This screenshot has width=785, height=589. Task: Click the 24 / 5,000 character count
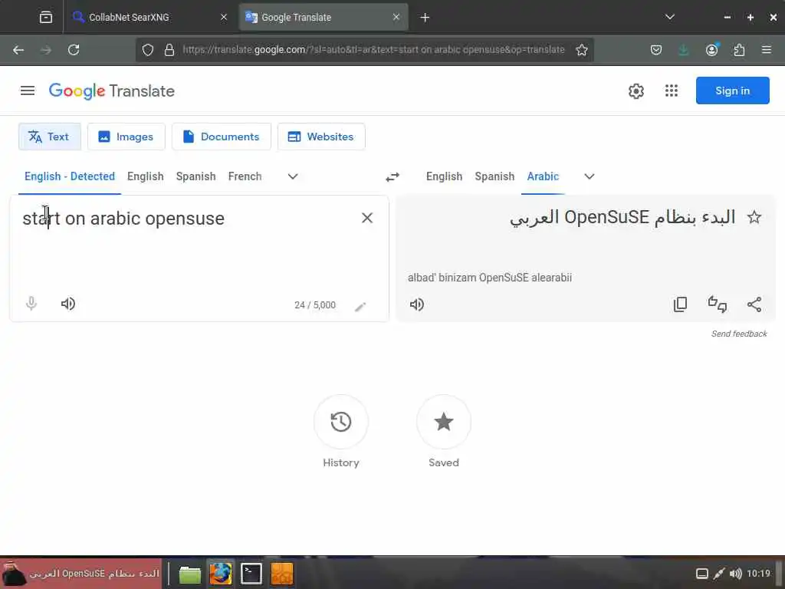pyautogui.click(x=315, y=305)
